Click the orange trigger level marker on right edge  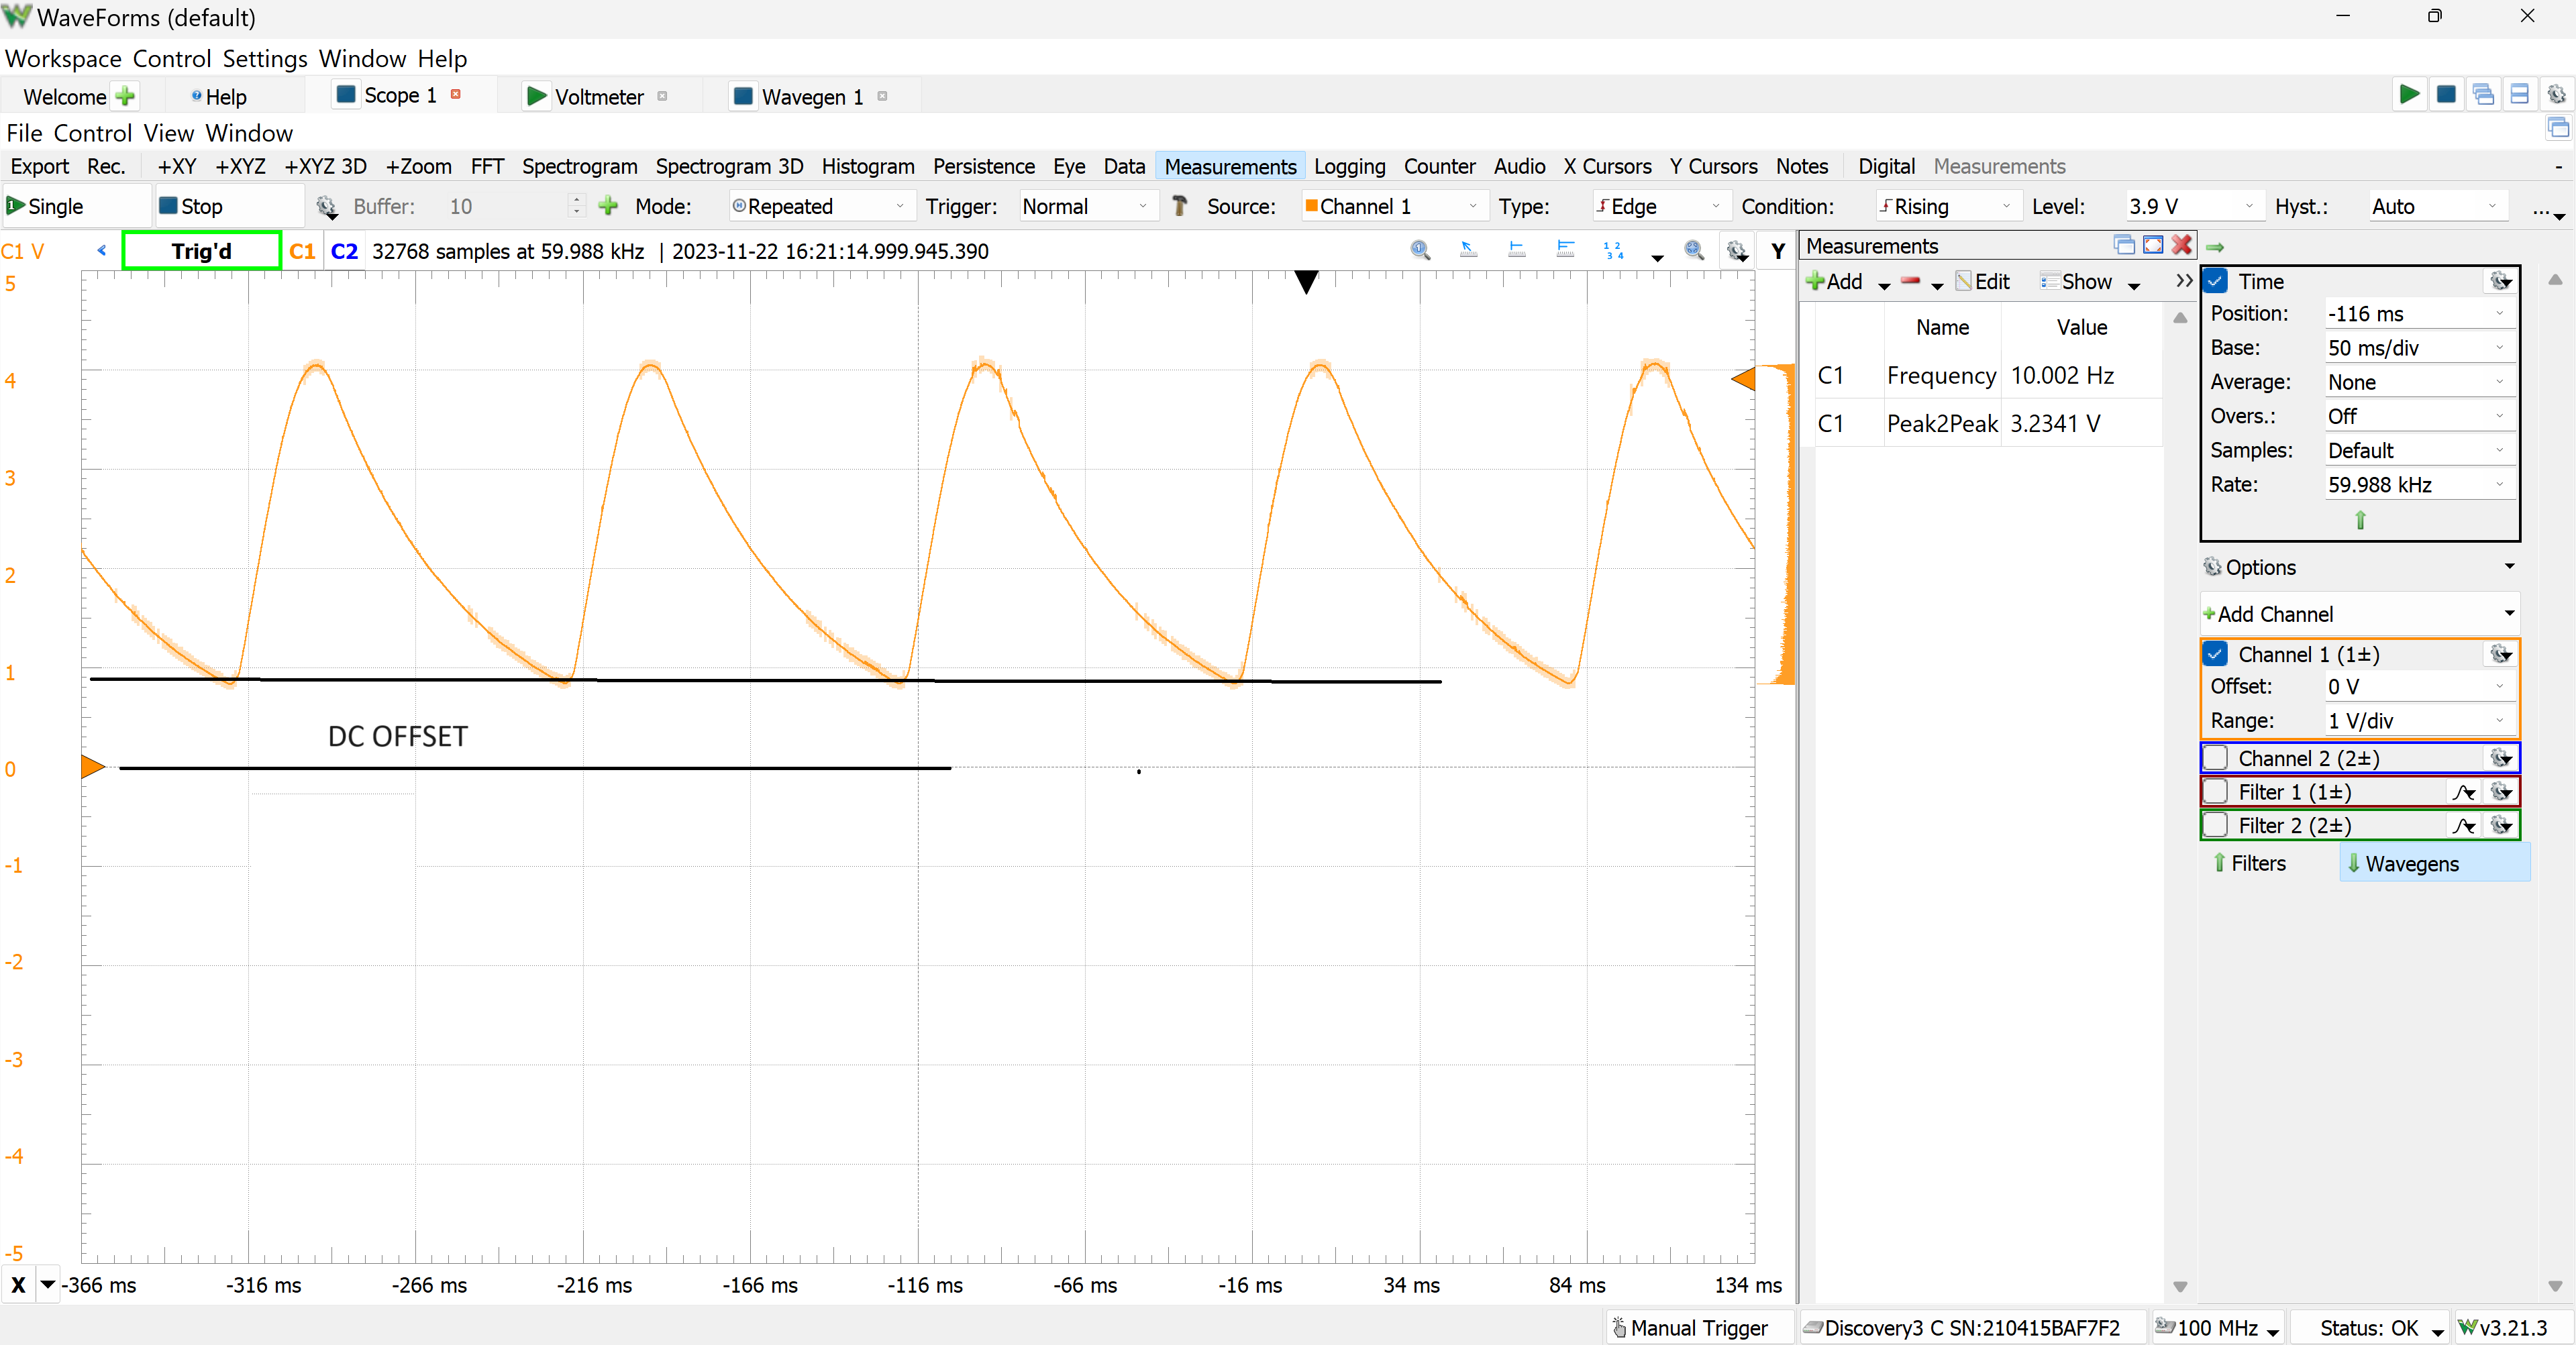pos(1743,379)
